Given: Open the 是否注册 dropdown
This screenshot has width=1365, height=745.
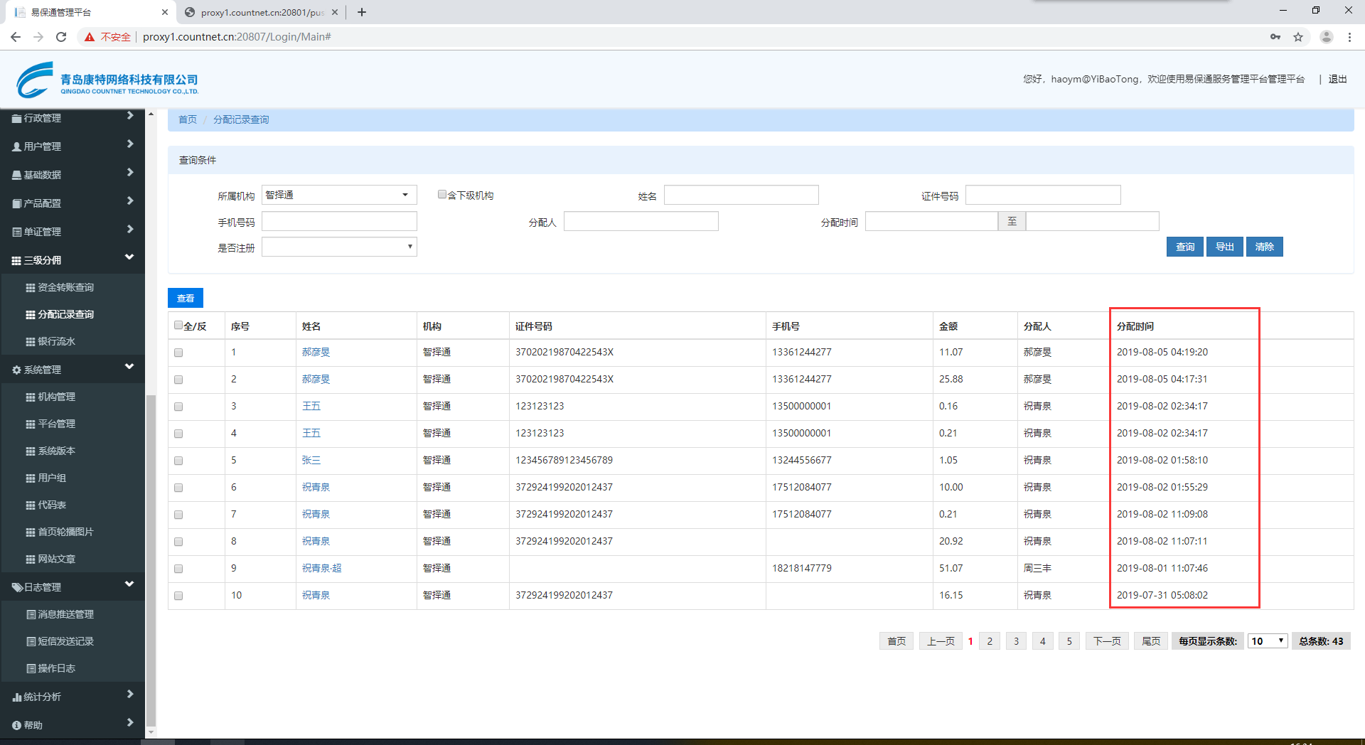Looking at the screenshot, I should tap(339, 247).
